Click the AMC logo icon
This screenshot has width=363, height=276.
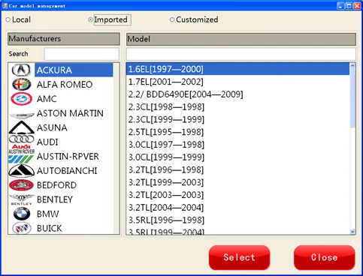point(22,99)
